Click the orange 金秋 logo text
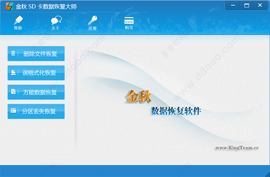This screenshot has width=270, height=177. (x=139, y=96)
